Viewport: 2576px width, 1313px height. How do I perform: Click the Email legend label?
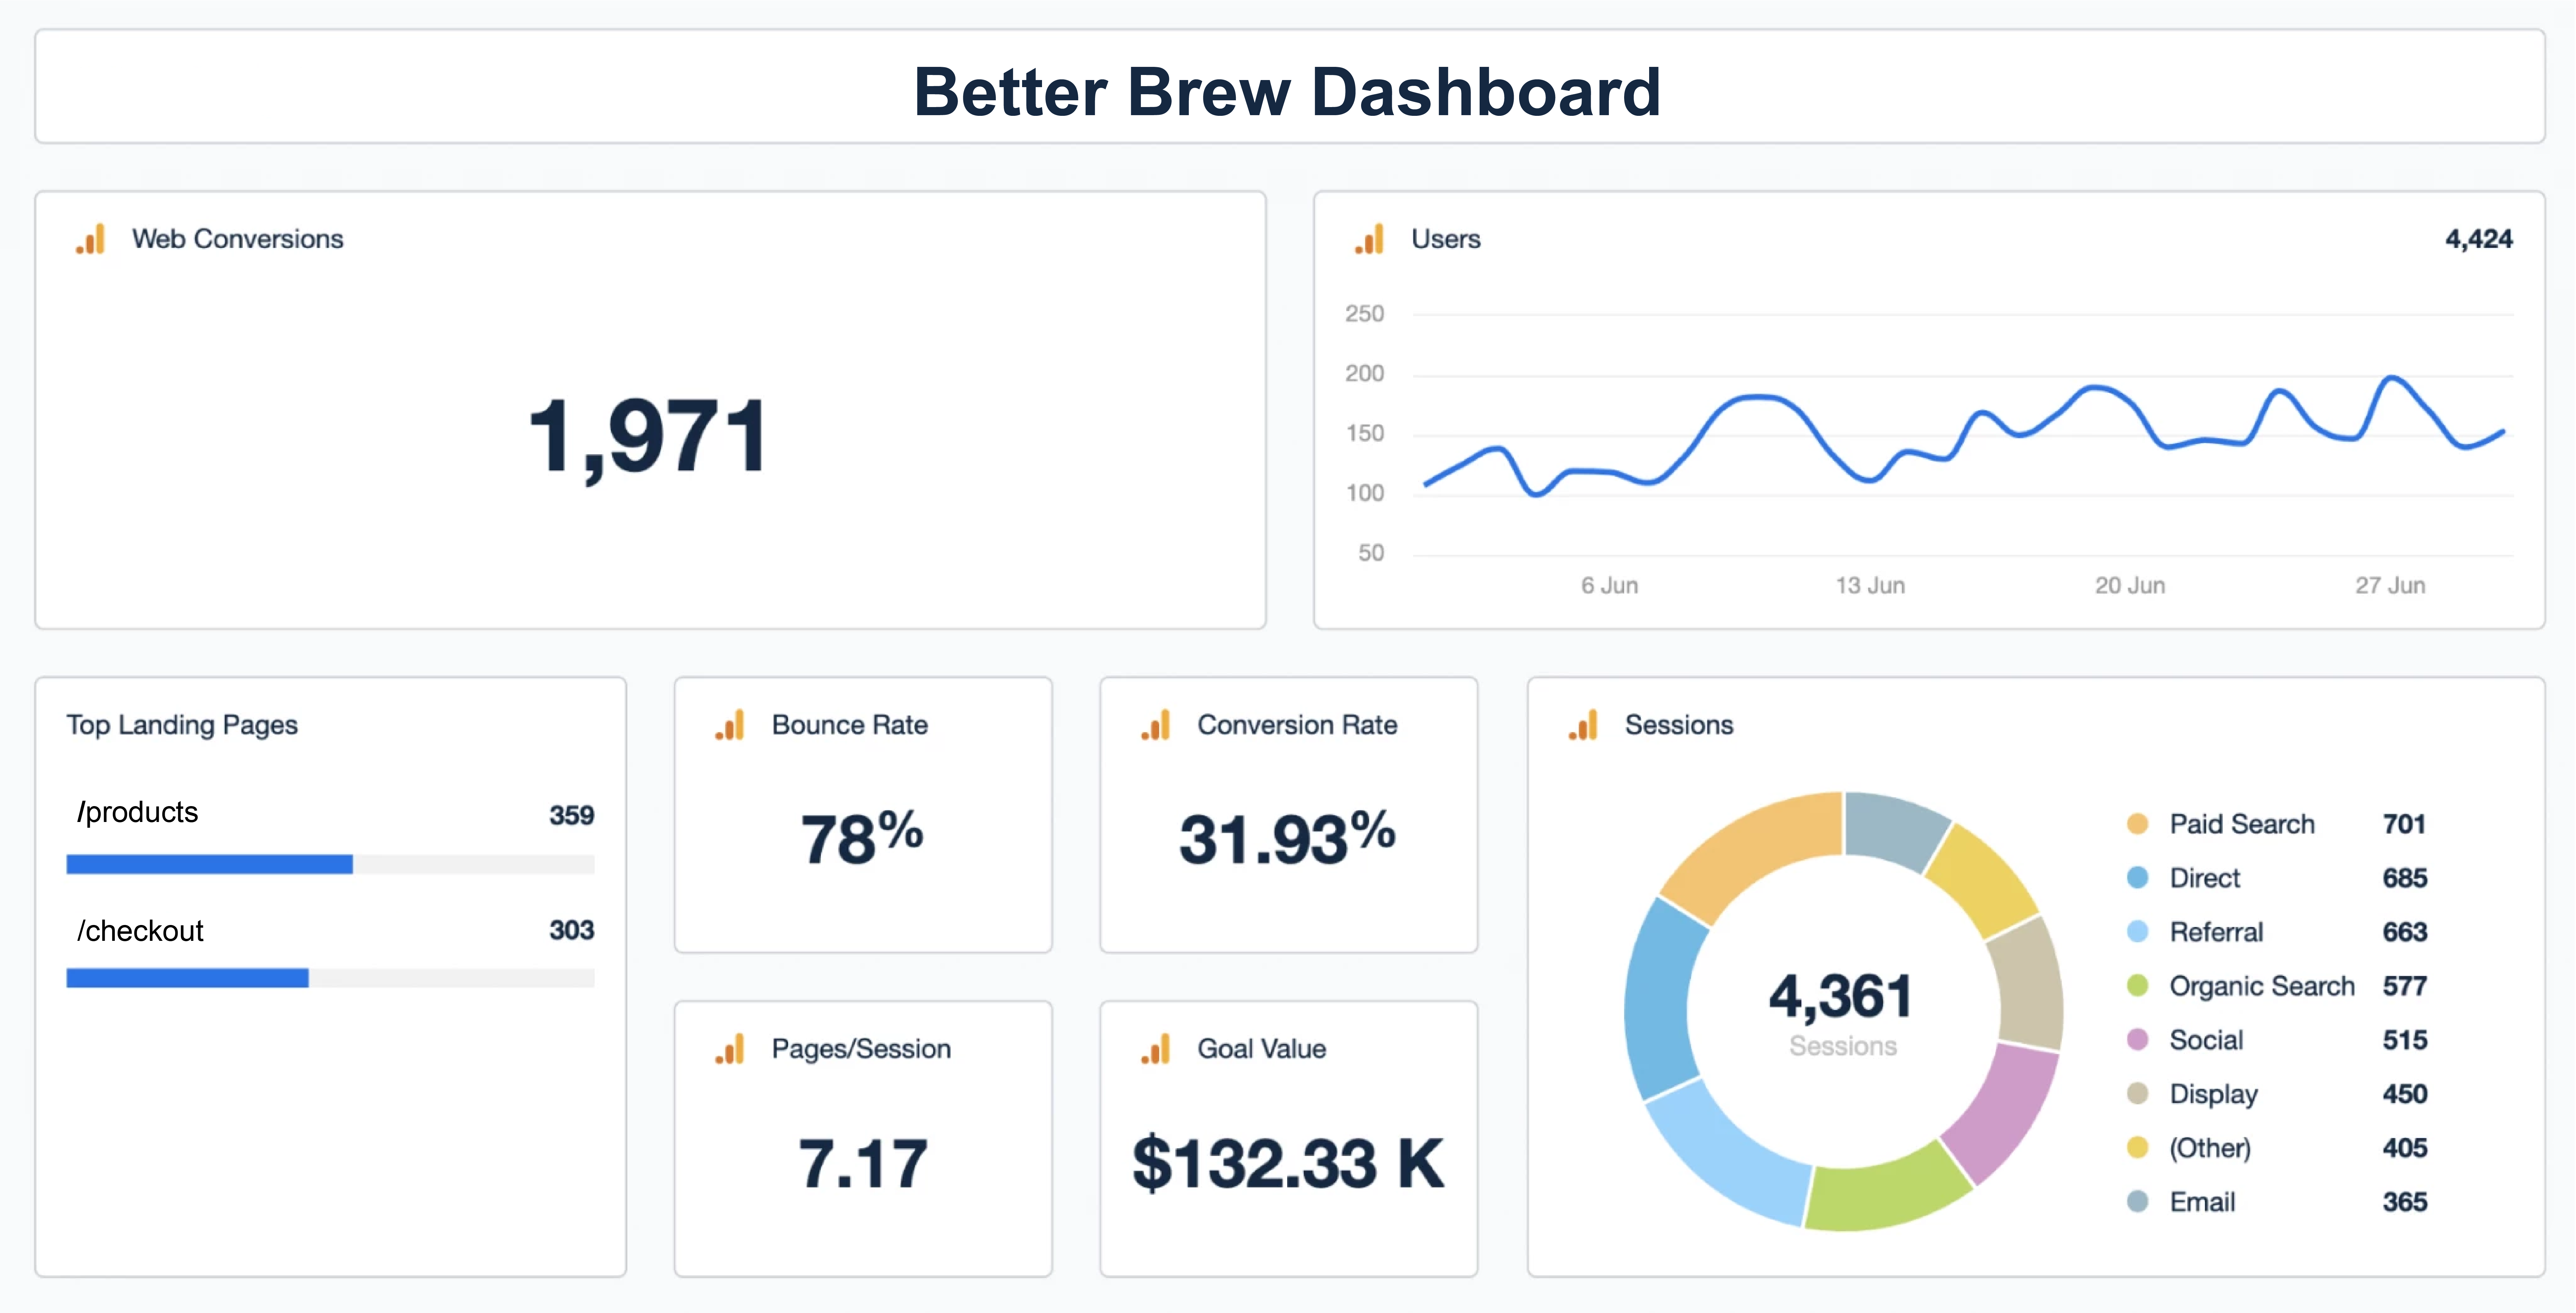click(x=2202, y=1202)
